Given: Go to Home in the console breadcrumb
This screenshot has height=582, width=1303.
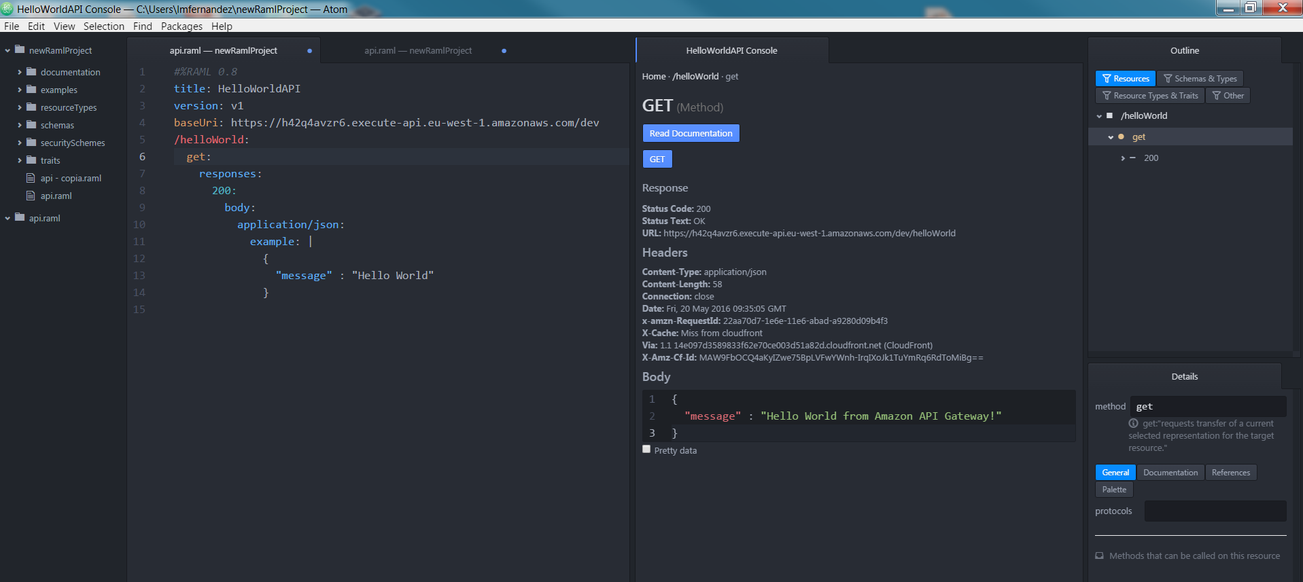Looking at the screenshot, I should click(654, 77).
